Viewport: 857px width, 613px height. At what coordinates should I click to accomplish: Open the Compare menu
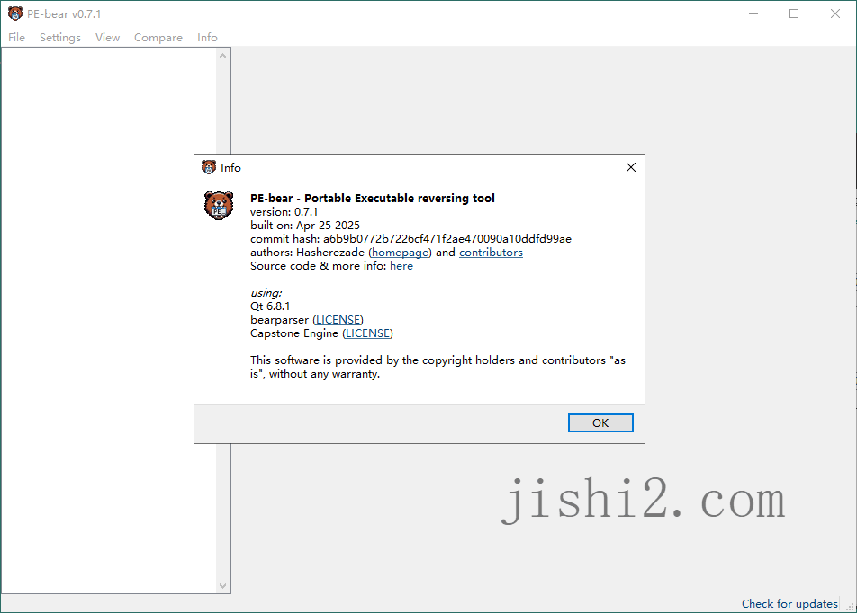[158, 37]
